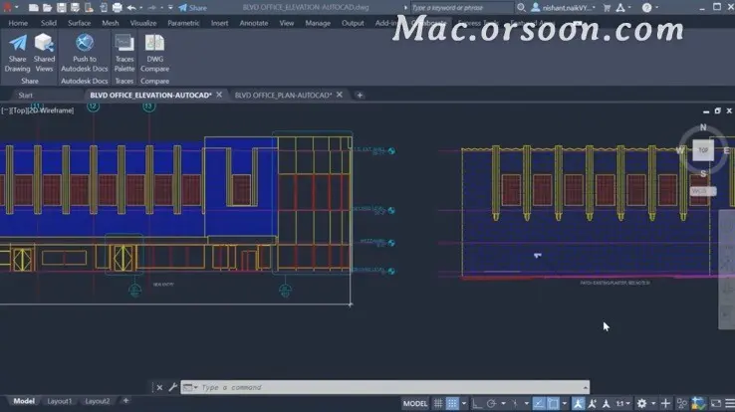Click the S compass direction on ViewCube

click(x=703, y=174)
